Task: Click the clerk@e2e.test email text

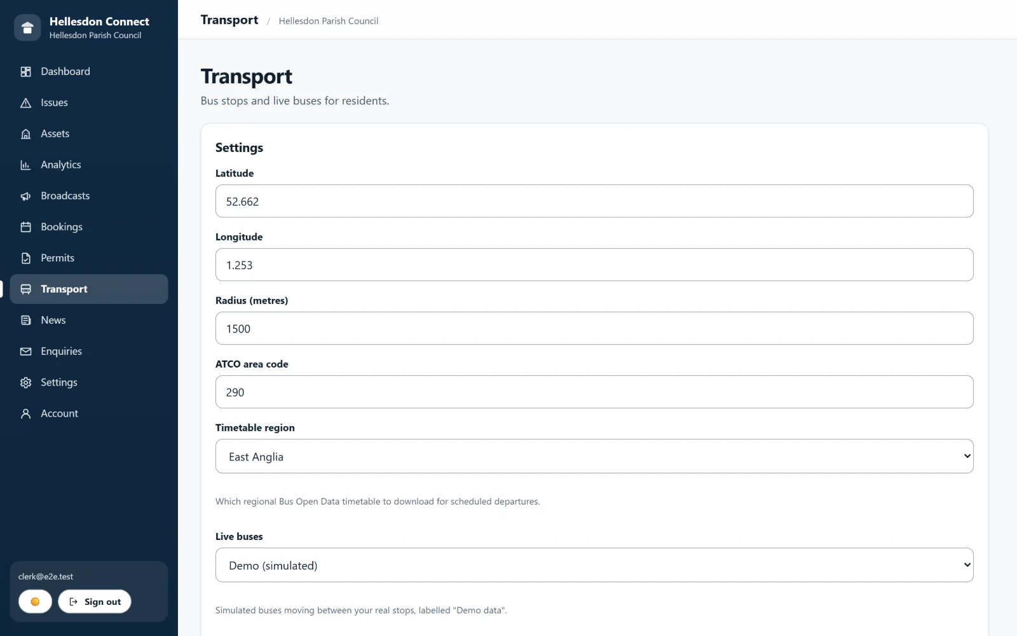Action: point(46,577)
